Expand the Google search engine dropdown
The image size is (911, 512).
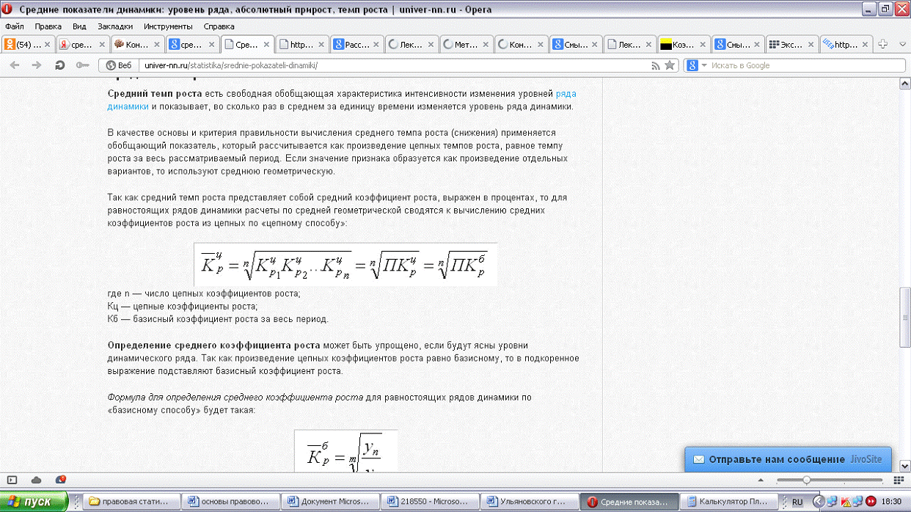click(x=697, y=65)
